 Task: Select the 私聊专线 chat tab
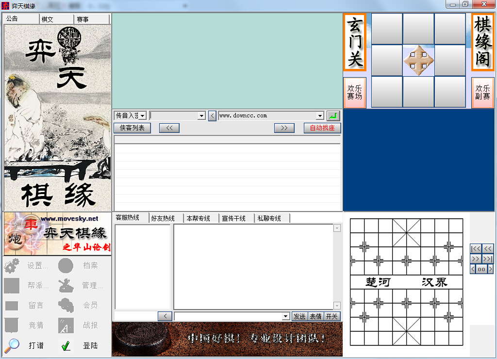pyautogui.click(x=273, y=217)
